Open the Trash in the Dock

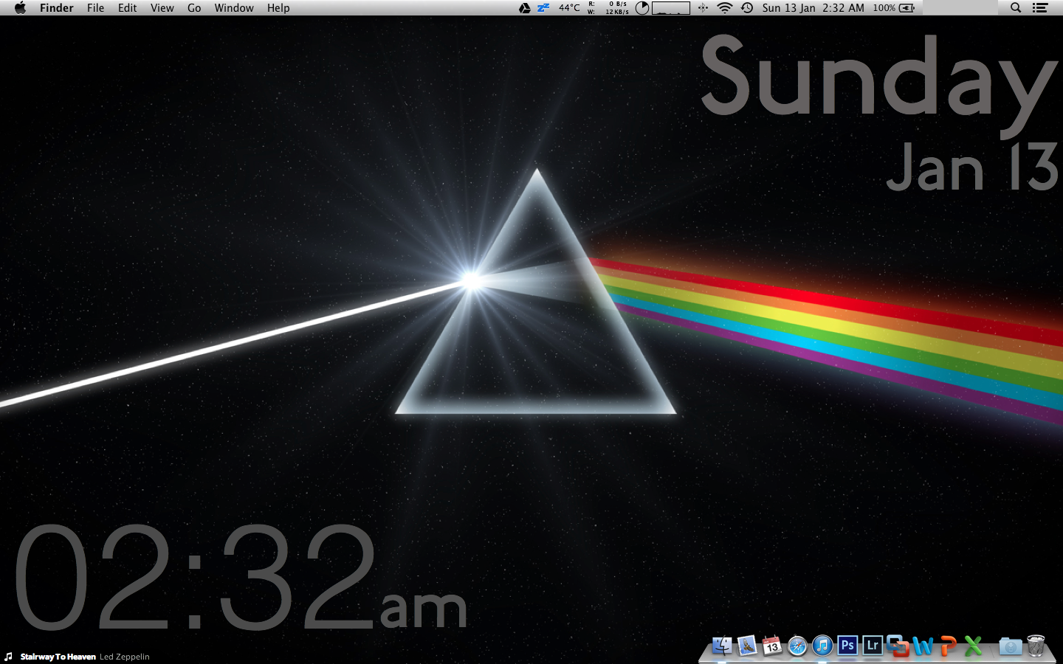click(x=1036, y=646)
